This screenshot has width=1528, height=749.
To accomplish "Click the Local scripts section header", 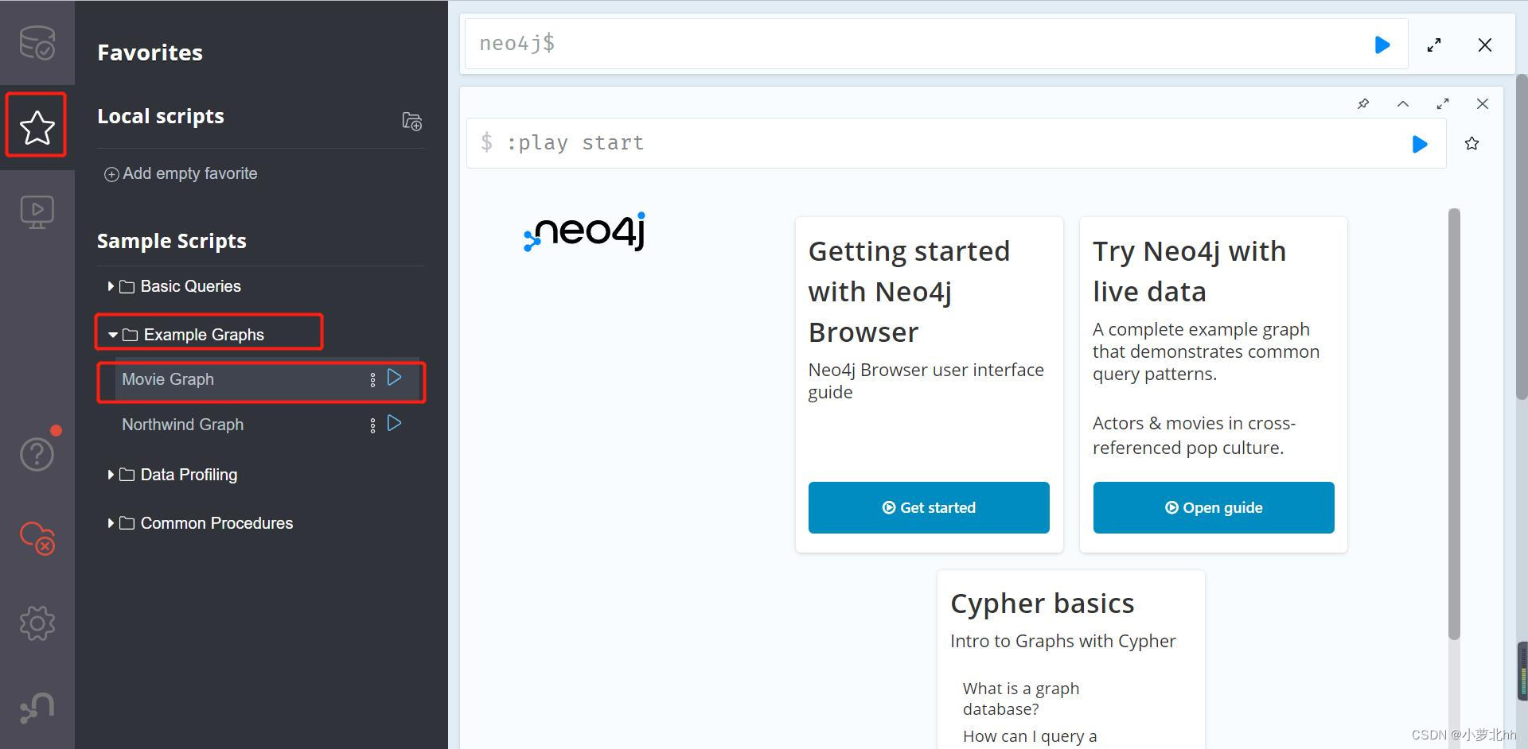I will 161,116.
